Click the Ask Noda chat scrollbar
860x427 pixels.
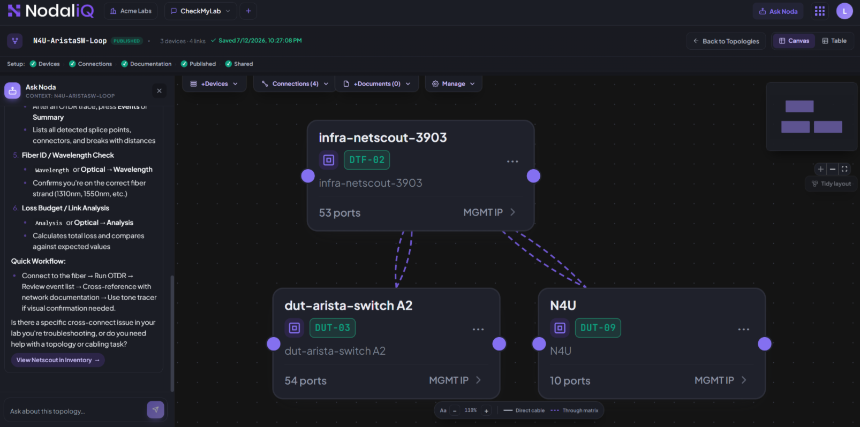point(172,333)
